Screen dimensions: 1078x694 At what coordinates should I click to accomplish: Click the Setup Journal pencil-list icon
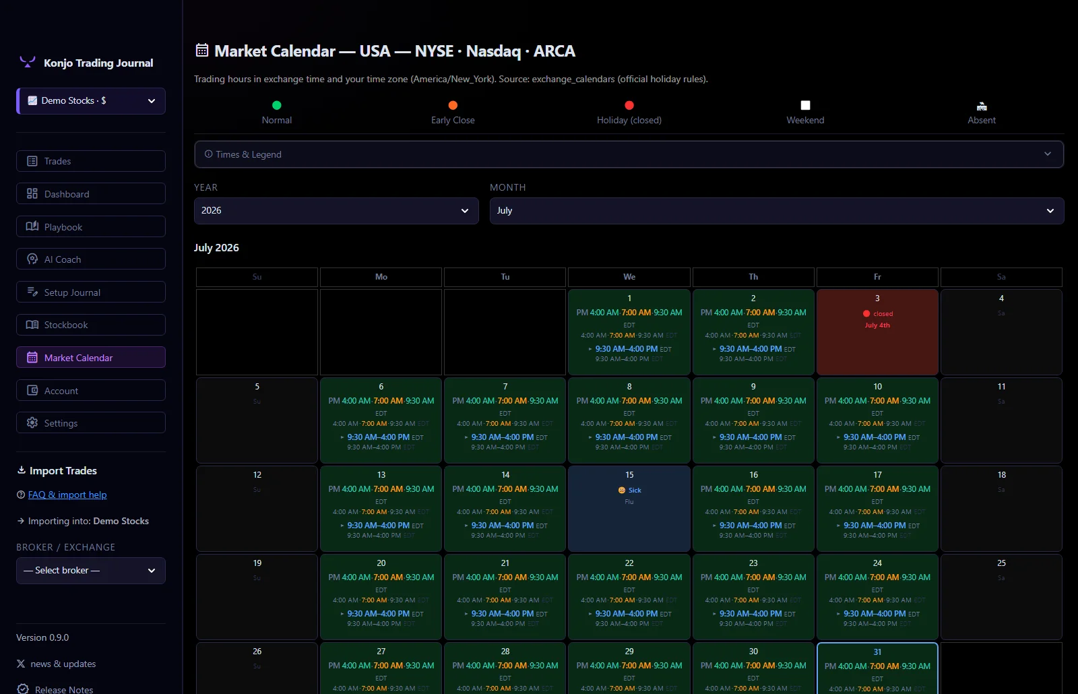pyautogui.click(x=32, y=292)
